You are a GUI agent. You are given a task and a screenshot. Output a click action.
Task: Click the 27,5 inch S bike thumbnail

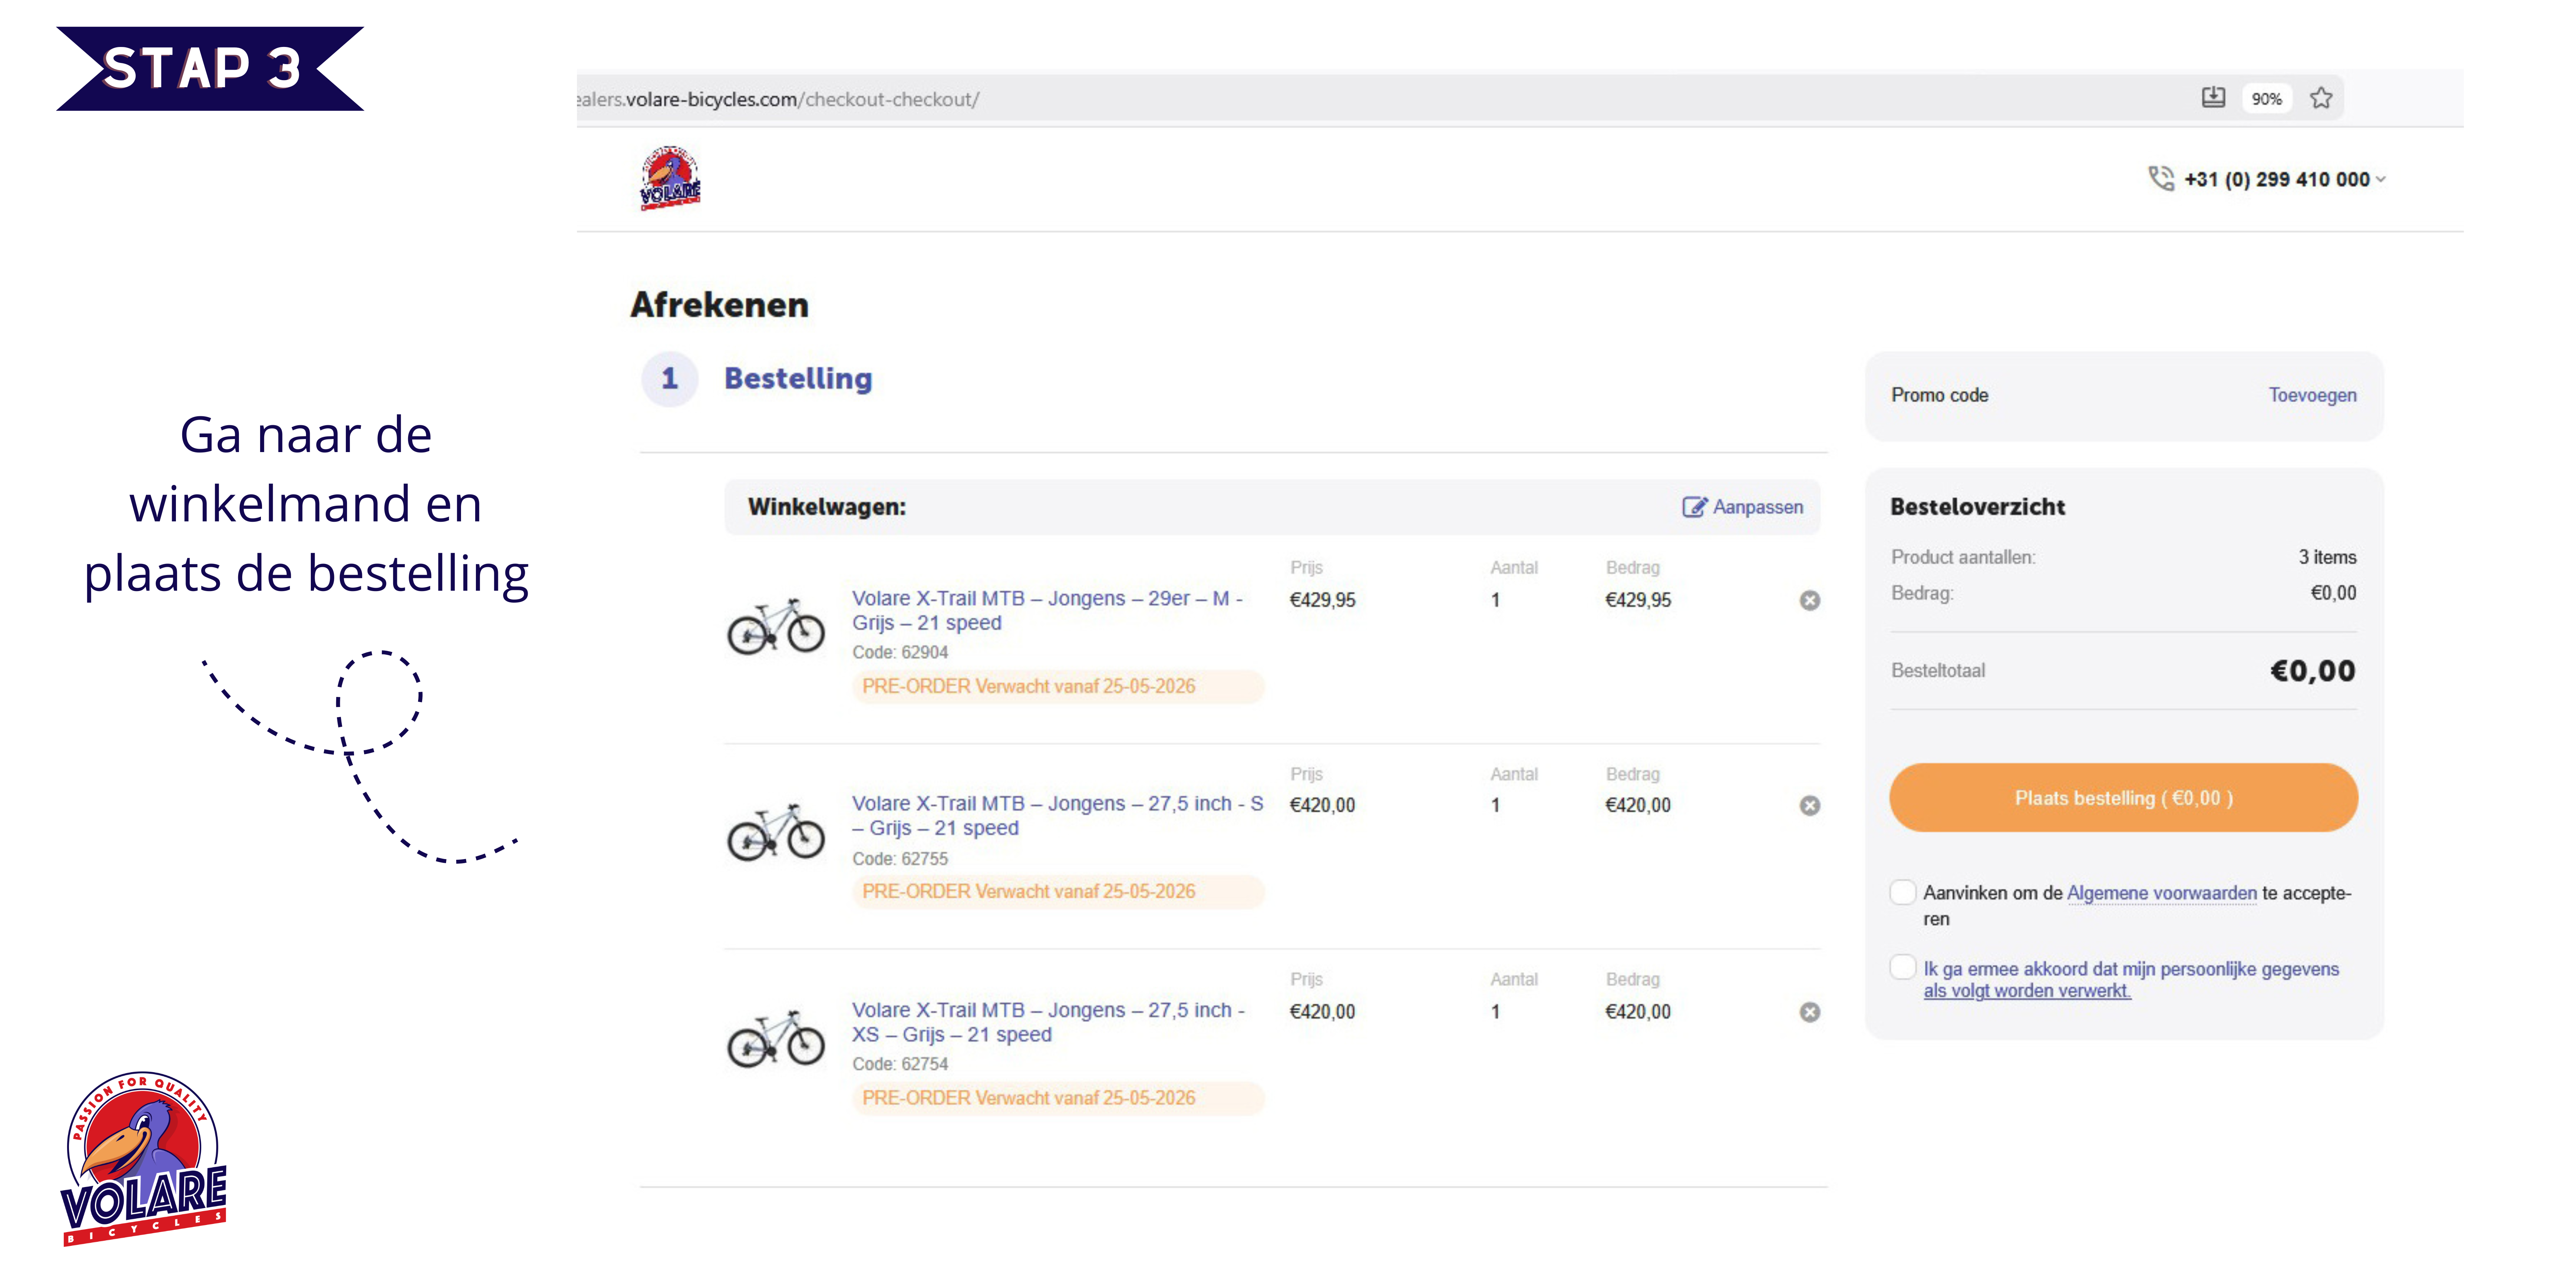pos(776,832)
